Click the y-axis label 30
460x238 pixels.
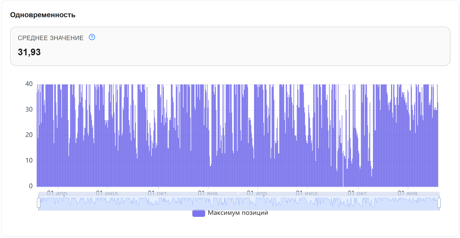tap(29, 109)
